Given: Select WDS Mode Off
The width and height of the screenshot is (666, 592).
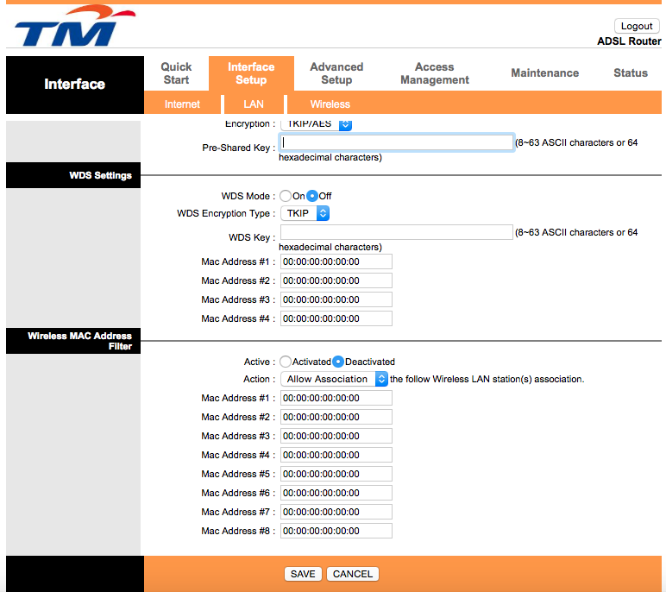Looking at the screenshot, I should coord(312,196).
